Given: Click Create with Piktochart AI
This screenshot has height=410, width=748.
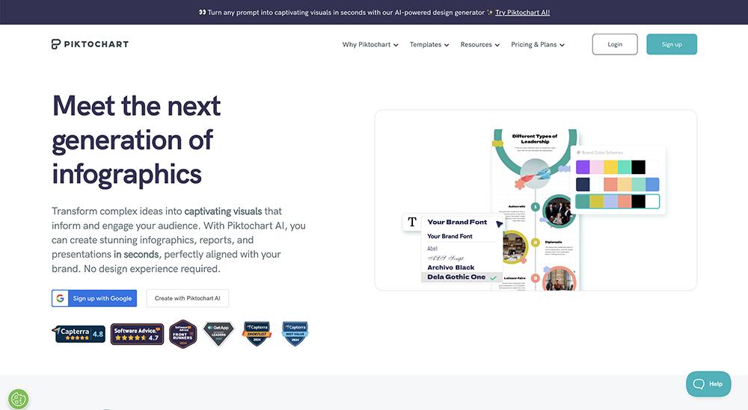Looking at the screenshot, I should click(188, 298).
